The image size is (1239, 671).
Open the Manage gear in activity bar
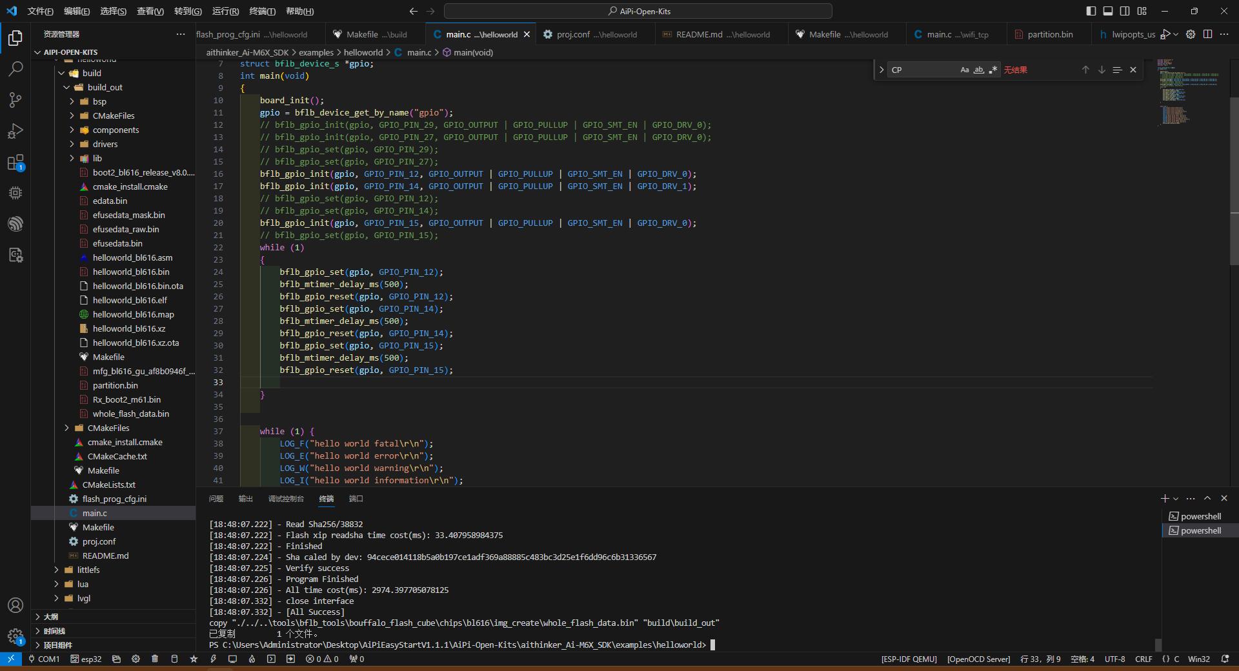(x=15, y=636)
